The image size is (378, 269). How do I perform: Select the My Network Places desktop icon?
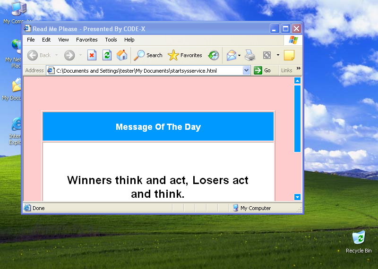coord(14,54)
